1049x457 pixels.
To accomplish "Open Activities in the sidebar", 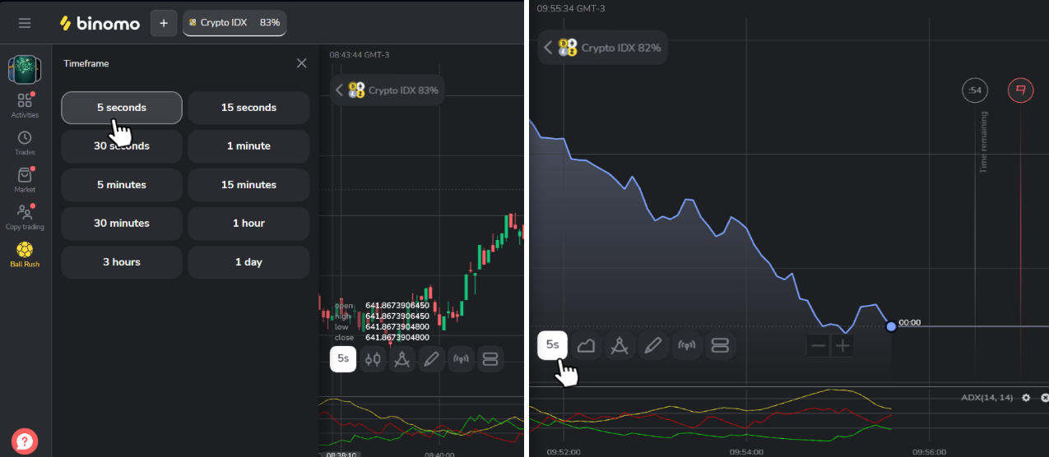I will 25,105.
